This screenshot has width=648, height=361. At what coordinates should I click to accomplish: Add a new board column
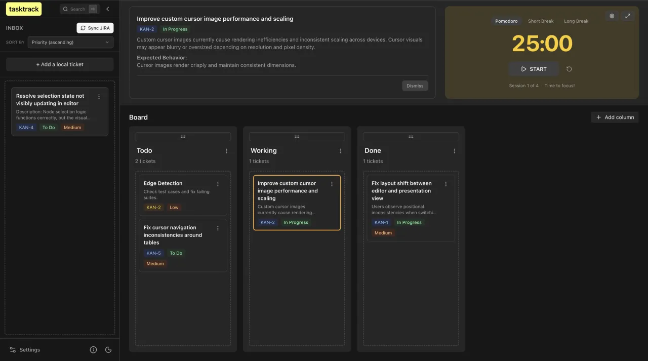click(615, 117)
